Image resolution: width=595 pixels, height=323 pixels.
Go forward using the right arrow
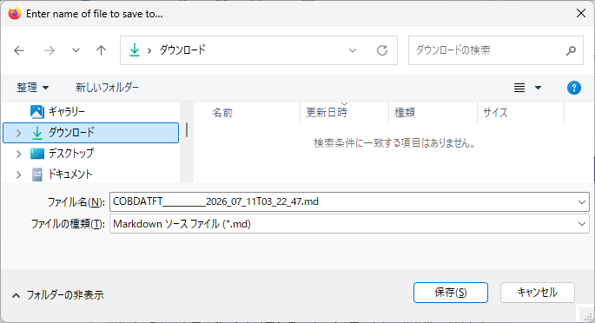(x=50, y=50)
